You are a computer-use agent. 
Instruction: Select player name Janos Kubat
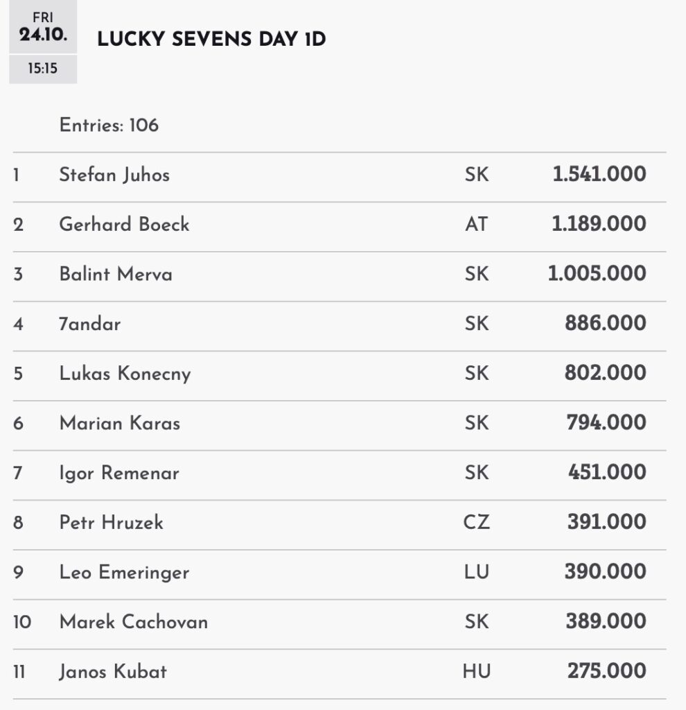coord(113,671)
